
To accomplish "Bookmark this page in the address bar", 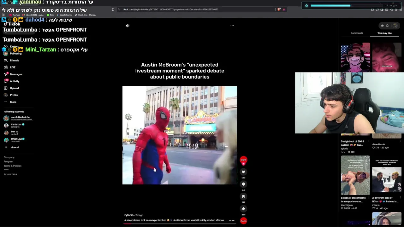I will point(113,9).
